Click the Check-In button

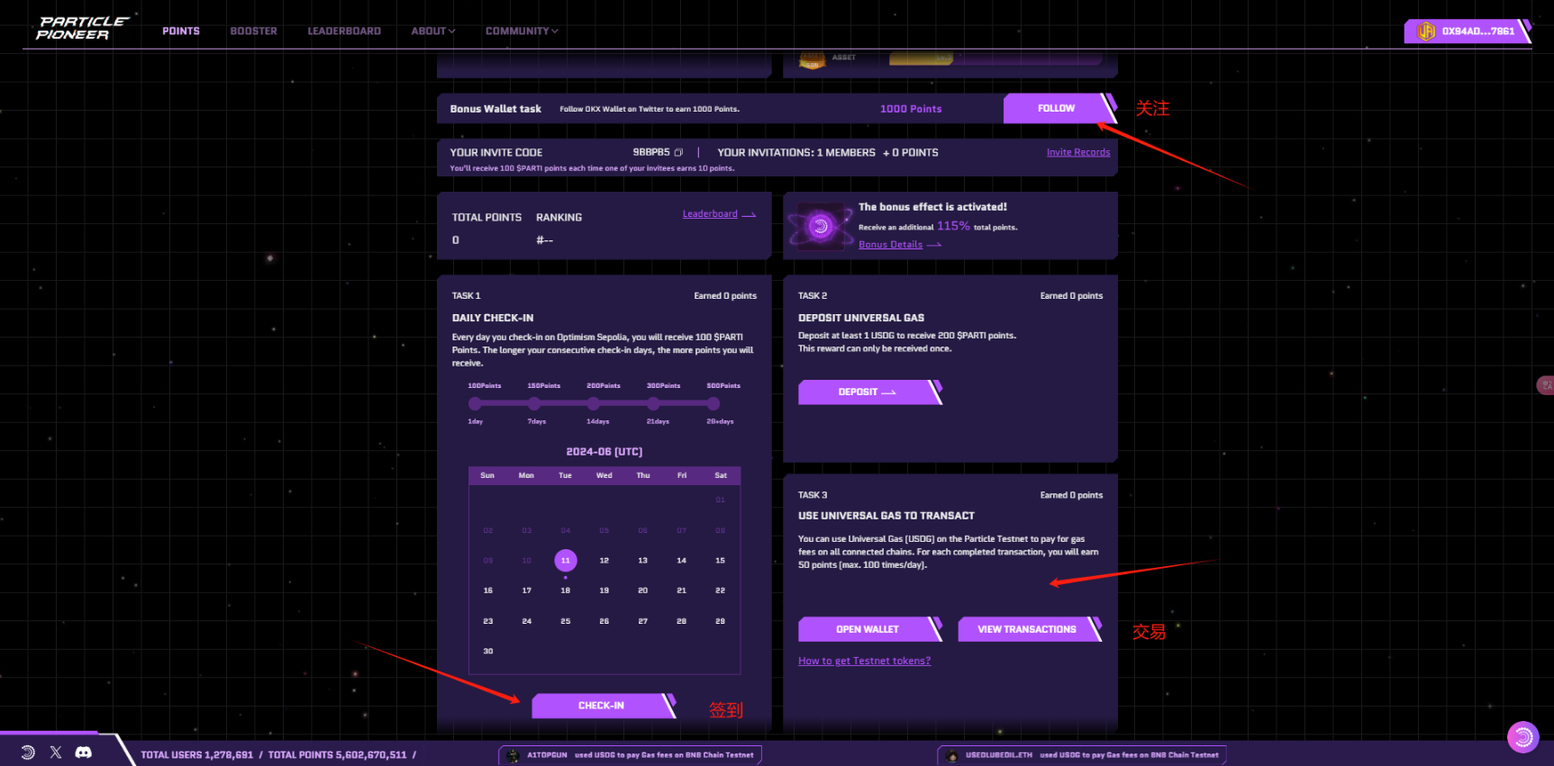602,706
